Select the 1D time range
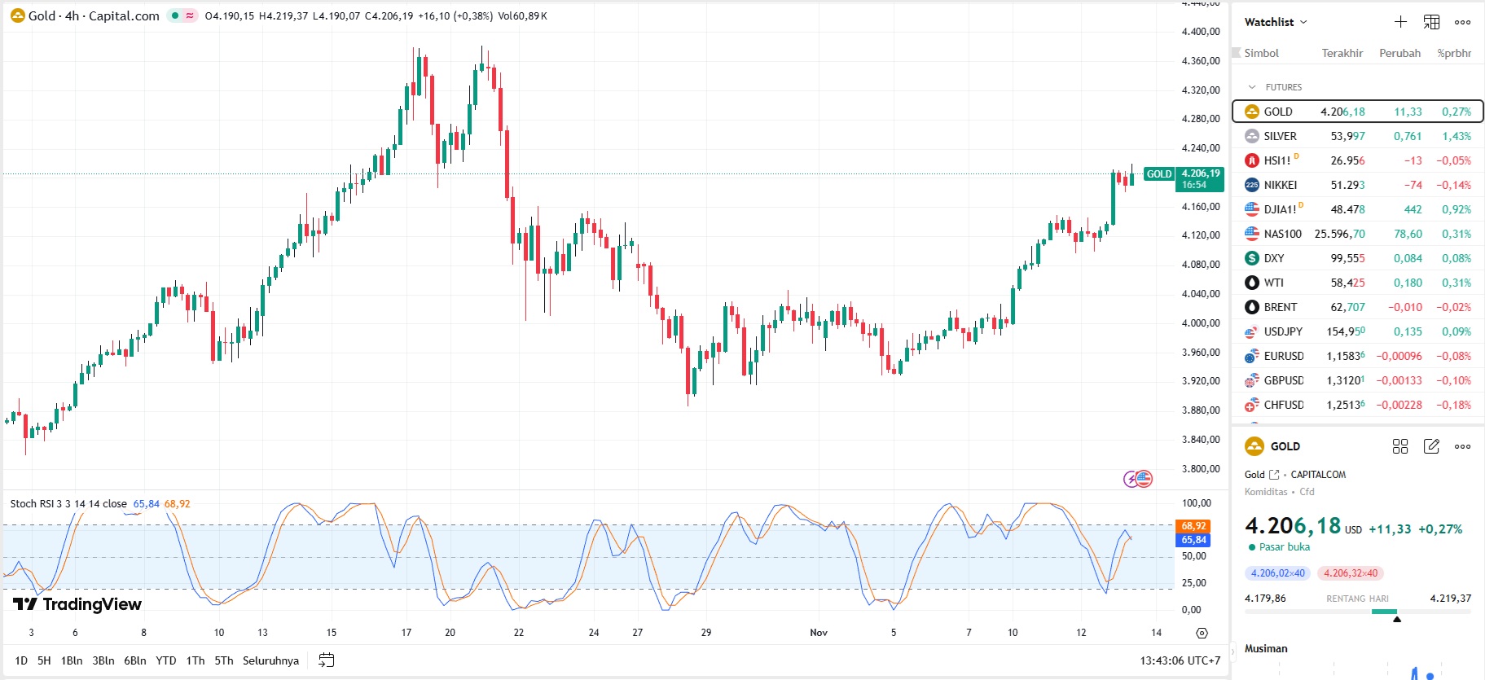Viewport: 1485px width, 680px height. tap(21, 660)
